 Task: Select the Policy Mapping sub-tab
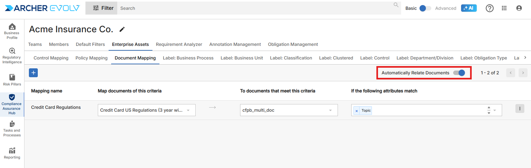[91, 58]
